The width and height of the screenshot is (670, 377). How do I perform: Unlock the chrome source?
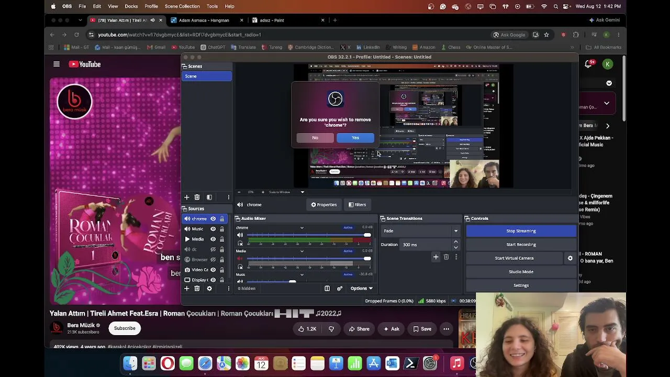pyautogui.click(x=222, y=219)
